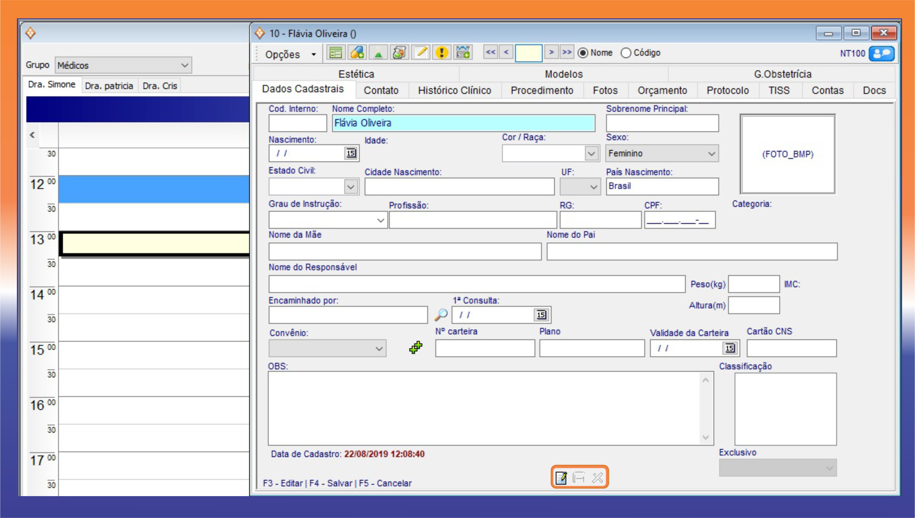Expand the Estado Civil dropdown

click(351, 186)
